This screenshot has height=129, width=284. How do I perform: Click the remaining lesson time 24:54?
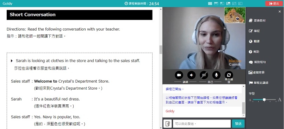[154, 4]
